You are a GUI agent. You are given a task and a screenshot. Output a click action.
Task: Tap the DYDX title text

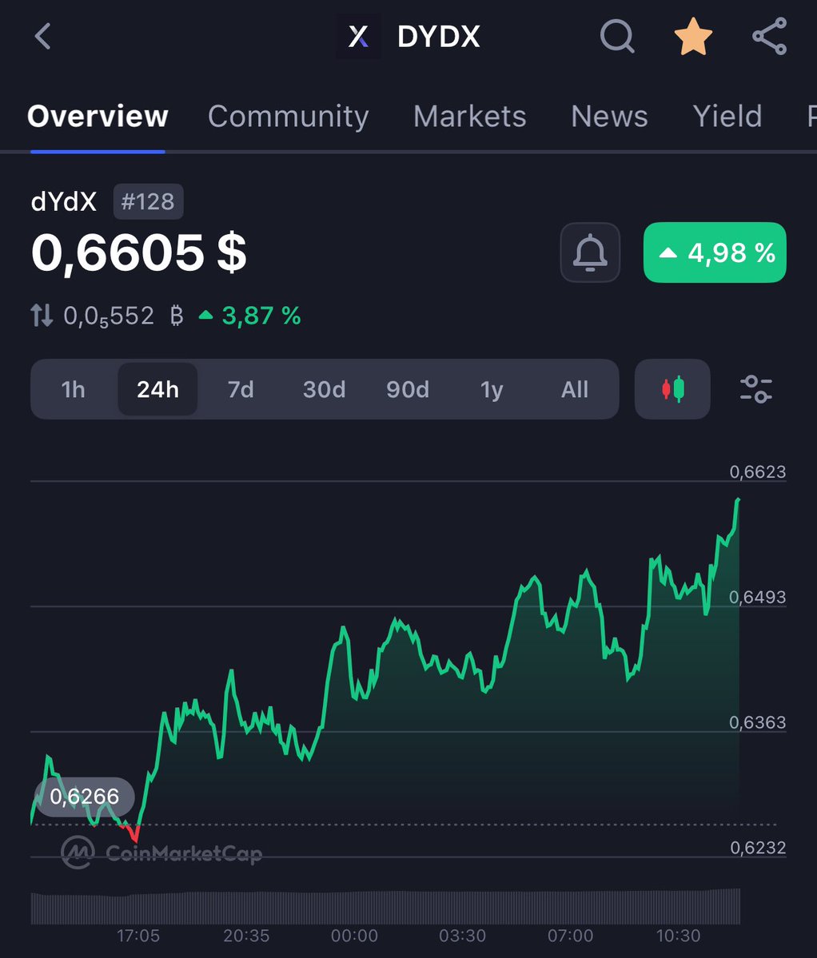[439, 37]
